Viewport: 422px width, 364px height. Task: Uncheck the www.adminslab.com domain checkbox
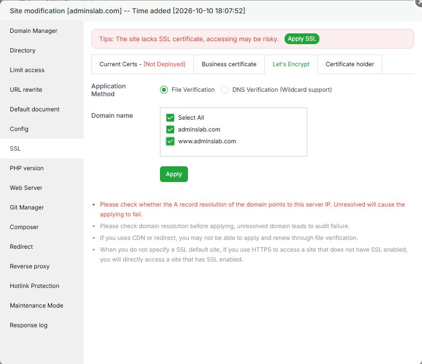point(170,141)
